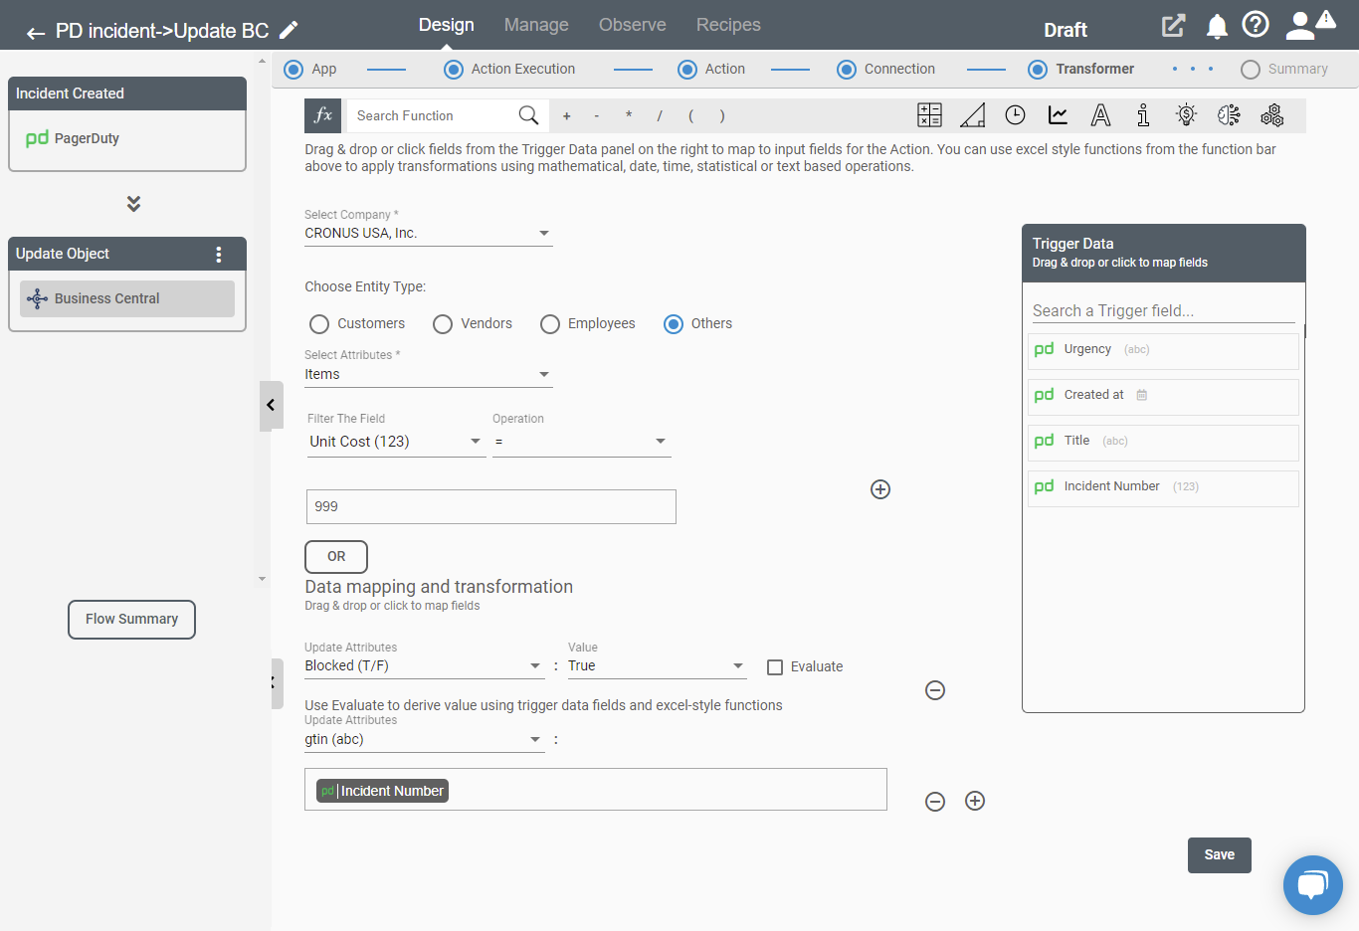This screenshot has width=1359, height=931.
Task: Click the OR button
Action: pyautogui.click(x=336, y=557)
